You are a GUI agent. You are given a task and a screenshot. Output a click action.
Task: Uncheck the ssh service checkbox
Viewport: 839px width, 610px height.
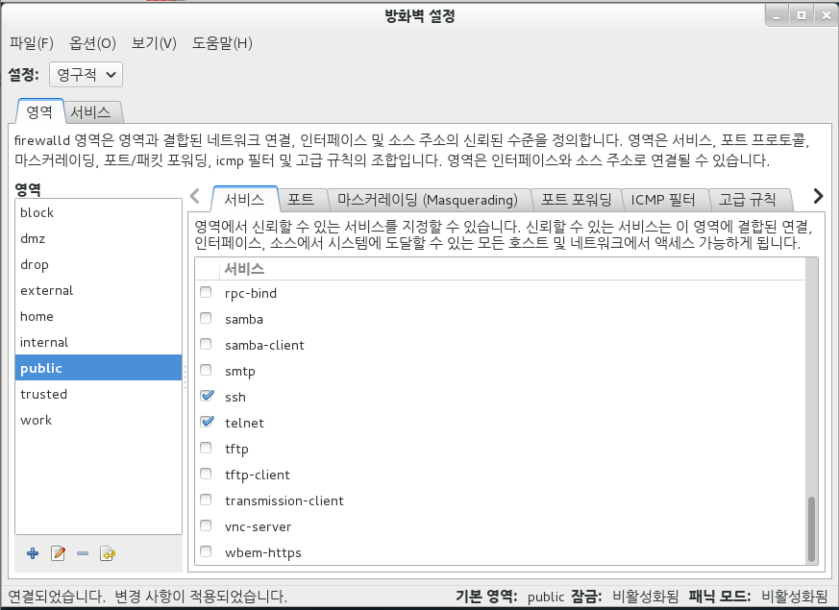click(207, 396)
